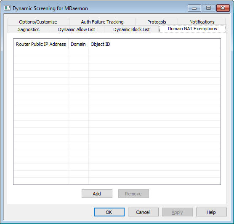
Task: Sort by Router Public IP Address column
Action: 41,44
